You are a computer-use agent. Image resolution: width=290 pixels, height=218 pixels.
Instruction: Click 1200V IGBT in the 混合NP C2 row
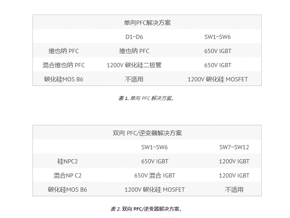pos(234,176)
